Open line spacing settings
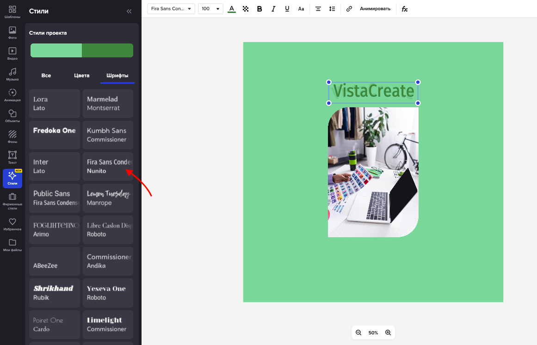This screenshot has width=537, height=345. (332, 9)
